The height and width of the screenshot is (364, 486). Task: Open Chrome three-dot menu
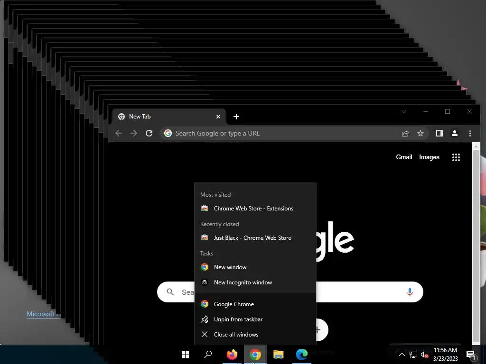[470, 133]
